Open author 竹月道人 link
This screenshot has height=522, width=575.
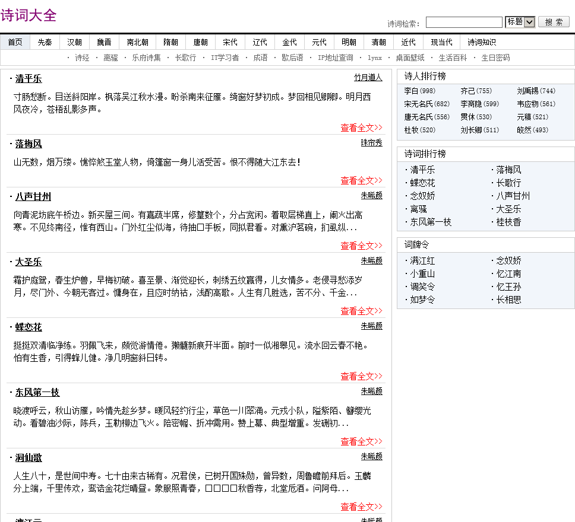click(368, 77)
